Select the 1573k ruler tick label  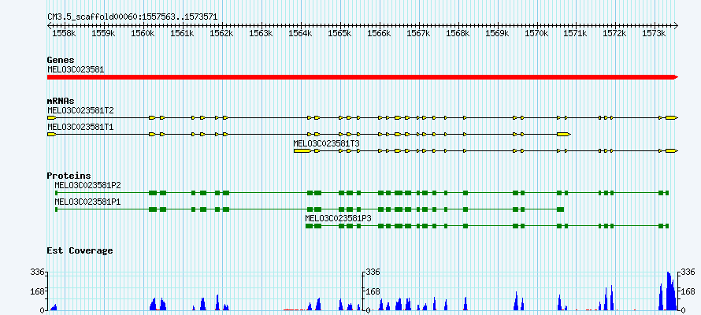pos(655,34)
